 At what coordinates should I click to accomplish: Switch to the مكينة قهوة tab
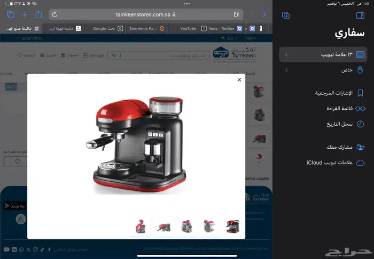coord(63,29)
